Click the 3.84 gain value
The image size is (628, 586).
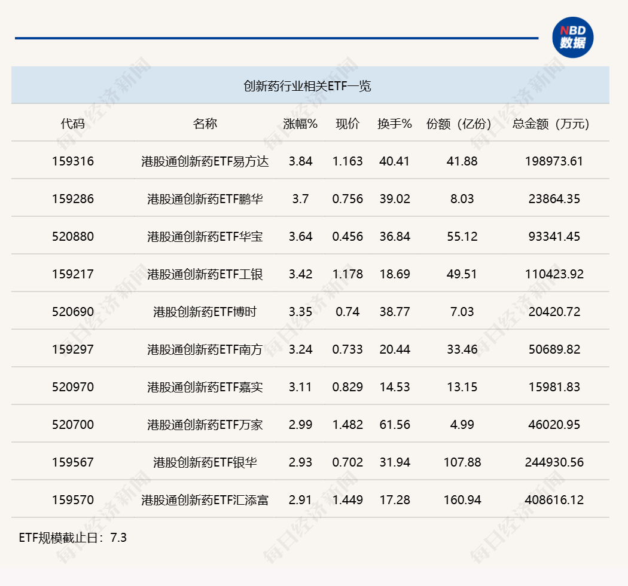point(300,161)
